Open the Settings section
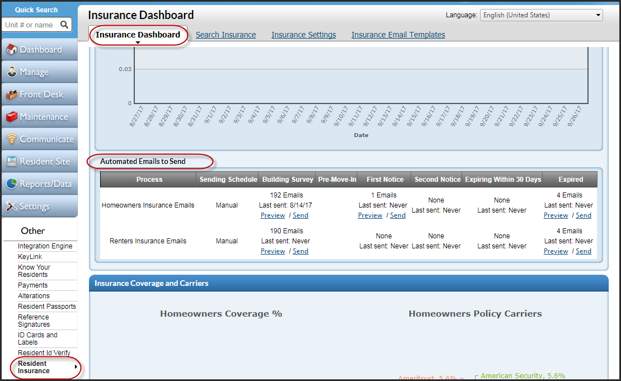621x381 pixels. point(40,206)
